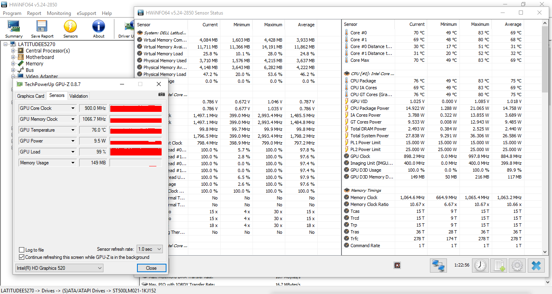
Task: Click the Driver Update toolbar icon
Action: click(x=126, y=29)
